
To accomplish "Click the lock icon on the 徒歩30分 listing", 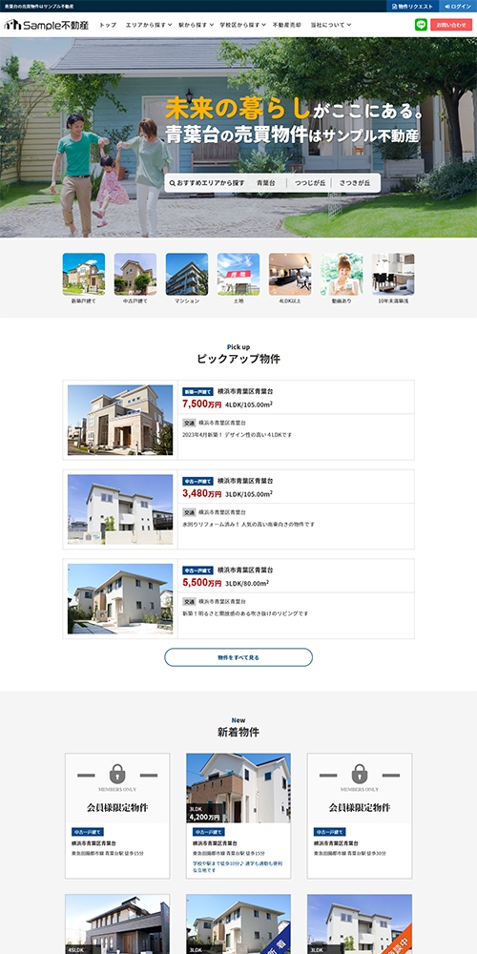I will point(360,774).
